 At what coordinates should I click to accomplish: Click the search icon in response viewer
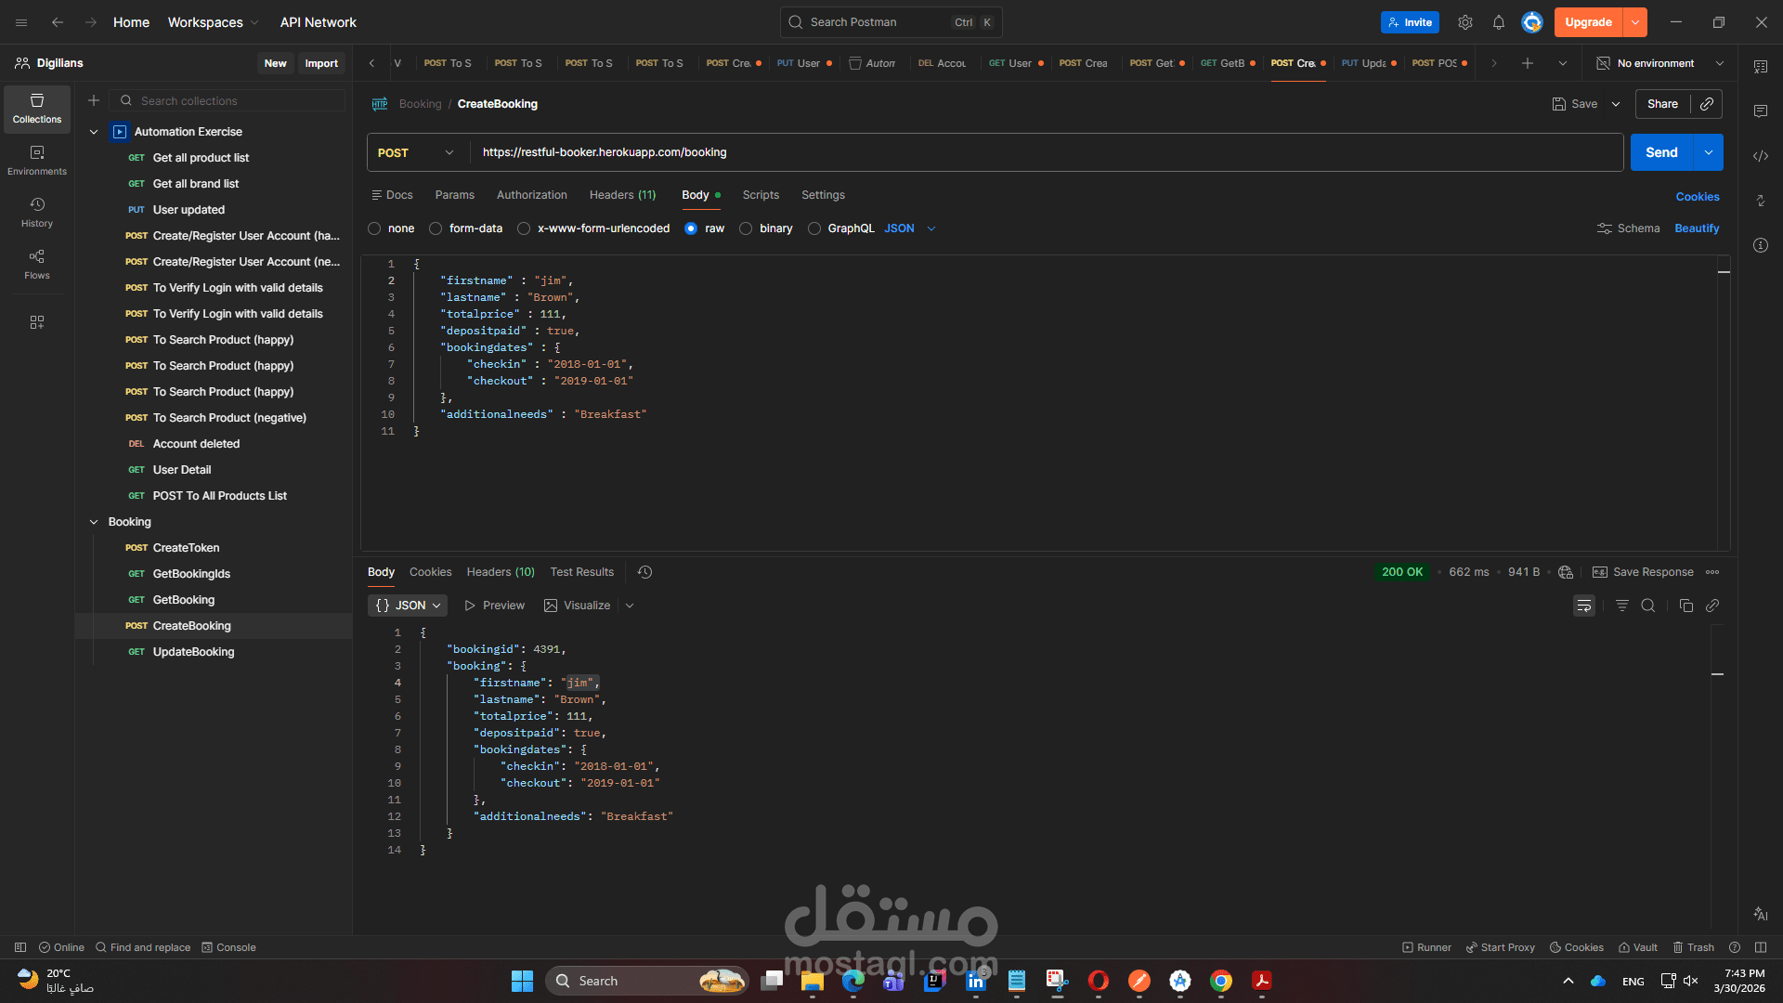pyautogui.click(x=1648, y=605)
